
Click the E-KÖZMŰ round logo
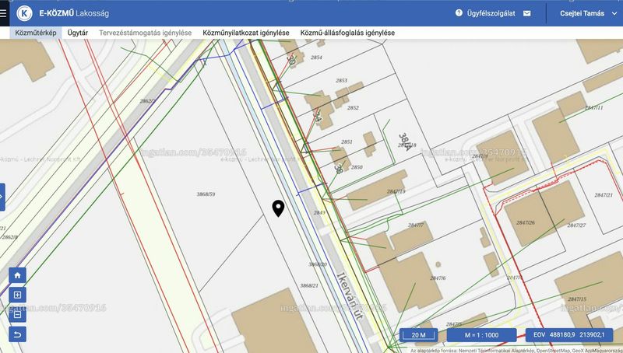tap(24, 13)
